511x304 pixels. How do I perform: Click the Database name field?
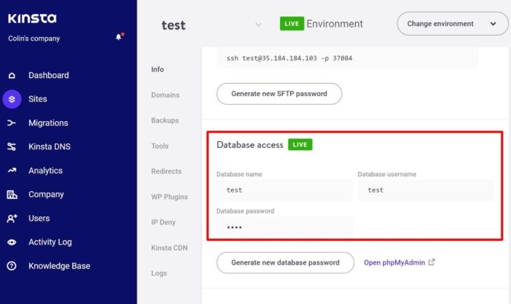[284, 190]
